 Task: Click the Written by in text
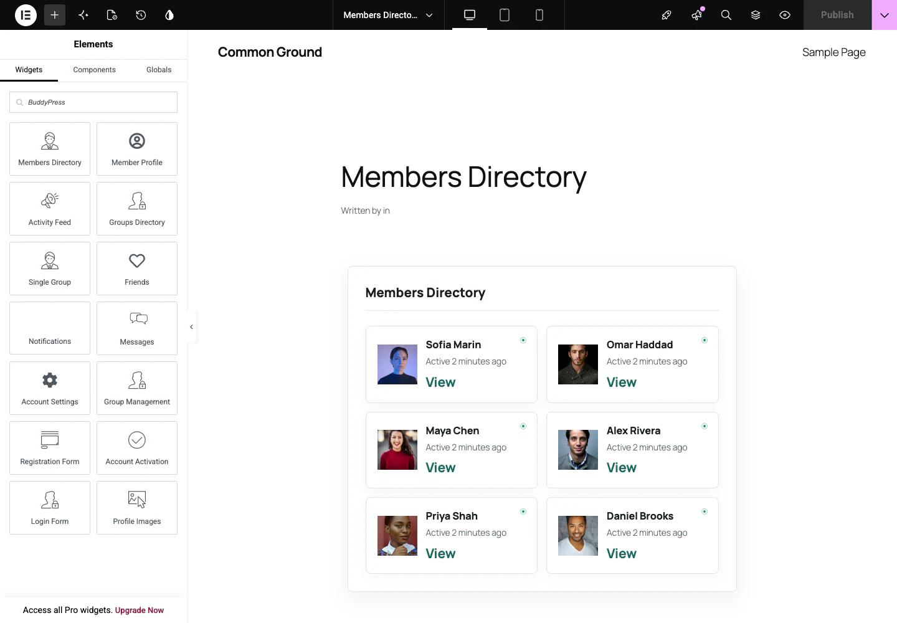tap(366, 211)
